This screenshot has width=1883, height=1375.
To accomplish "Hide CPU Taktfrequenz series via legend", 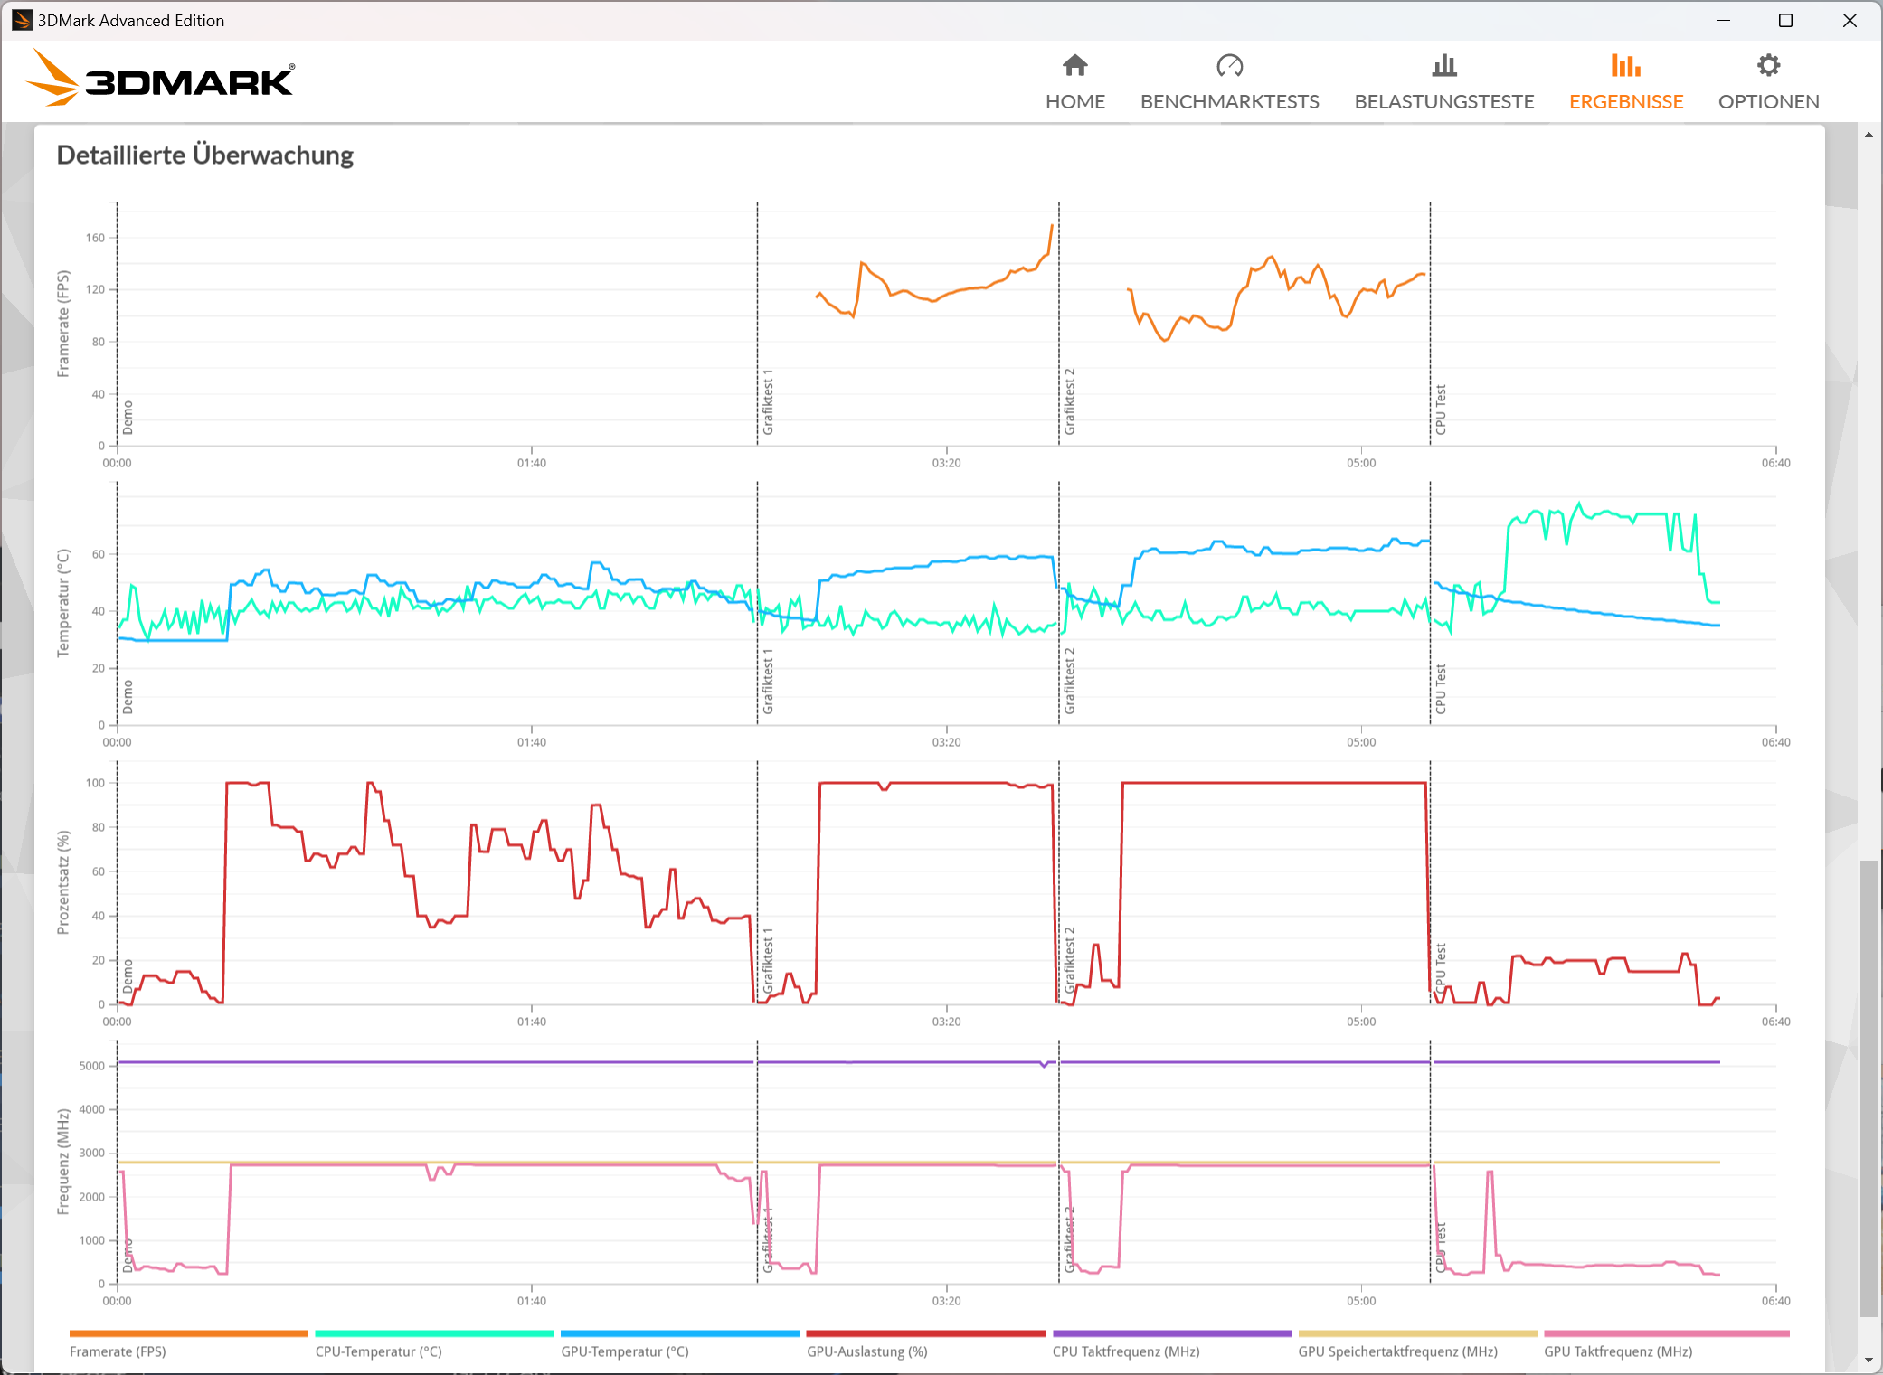I will click(1125, 1351).
